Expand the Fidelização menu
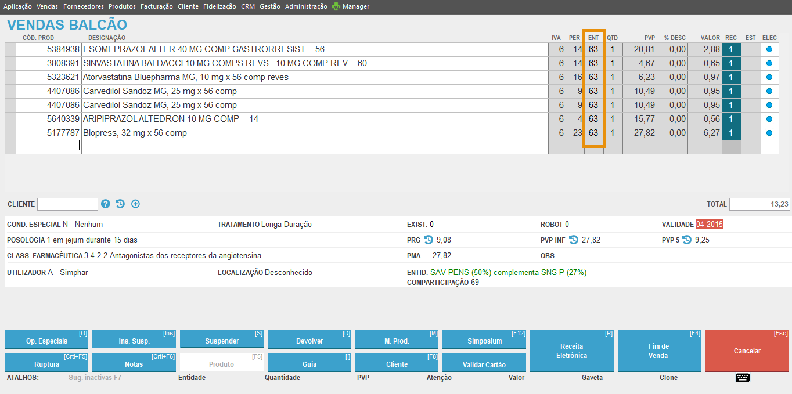792x394 pixels. [219, 6]
